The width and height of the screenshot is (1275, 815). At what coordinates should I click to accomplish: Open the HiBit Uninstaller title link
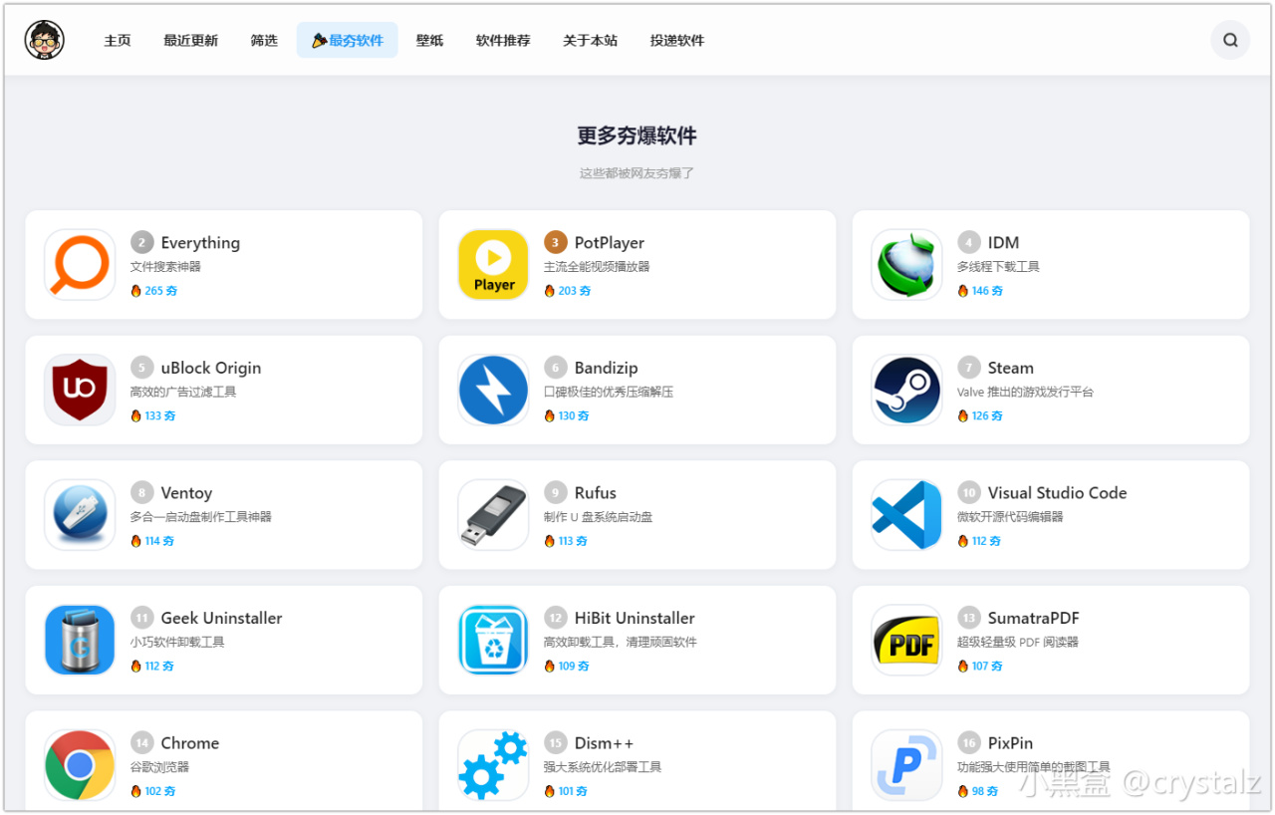(635, 618)
